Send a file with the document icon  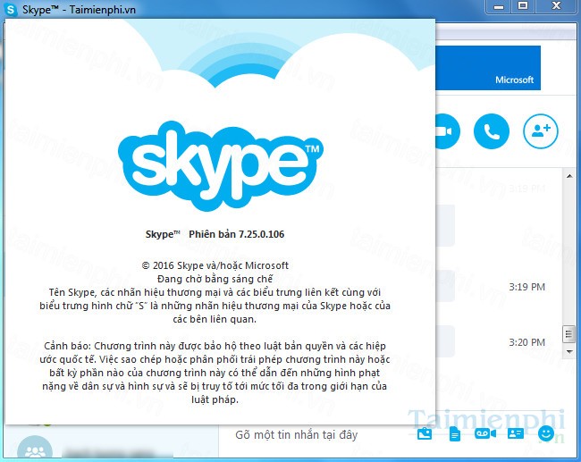455,433
